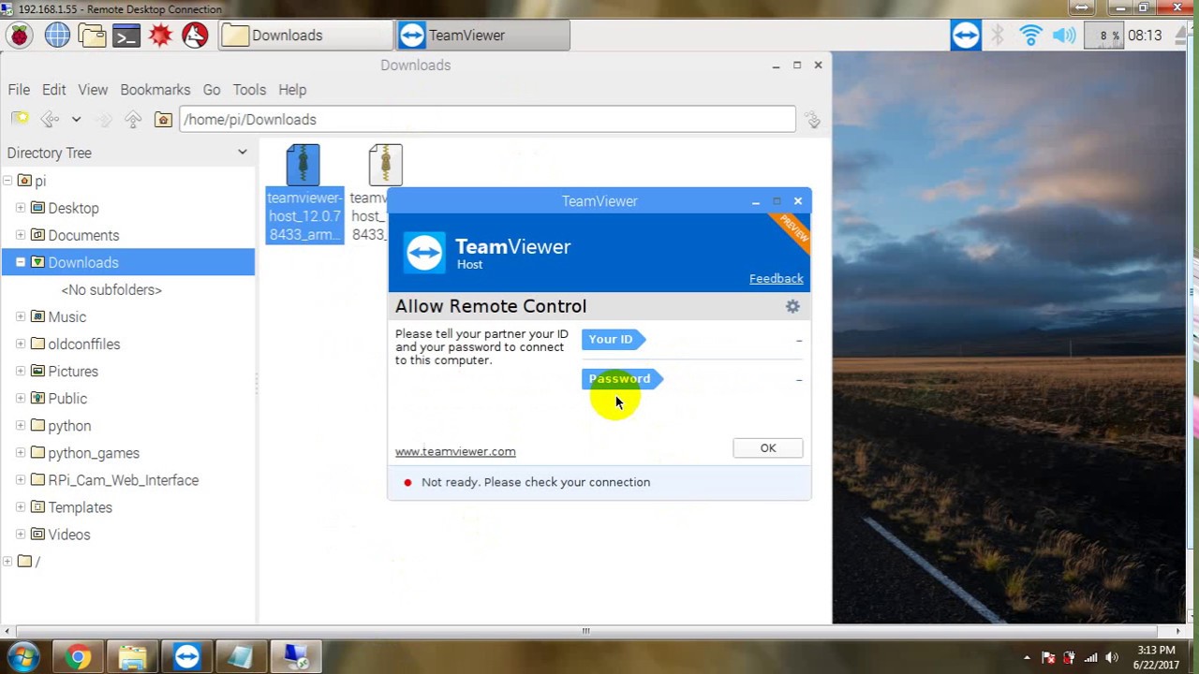Click the /home/pi/Downloads path field
This screenshot has width=1199, height=674.
pos(487,120)
